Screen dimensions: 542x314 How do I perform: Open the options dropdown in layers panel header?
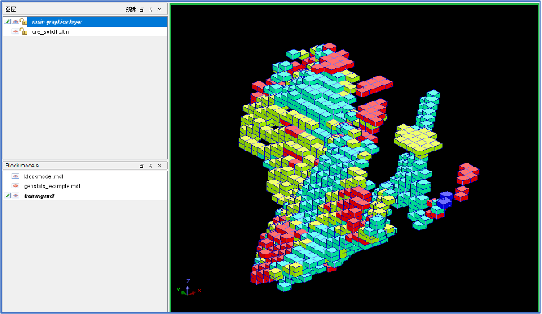coord(131,10)
